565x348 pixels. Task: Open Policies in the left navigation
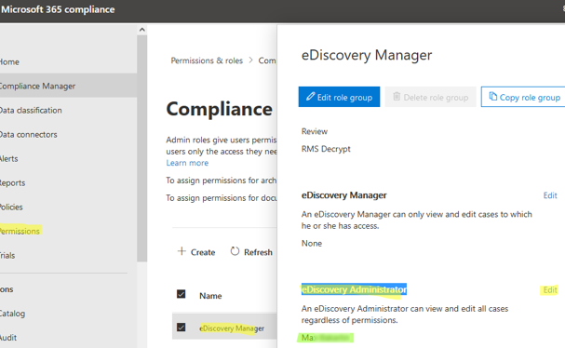11,207
